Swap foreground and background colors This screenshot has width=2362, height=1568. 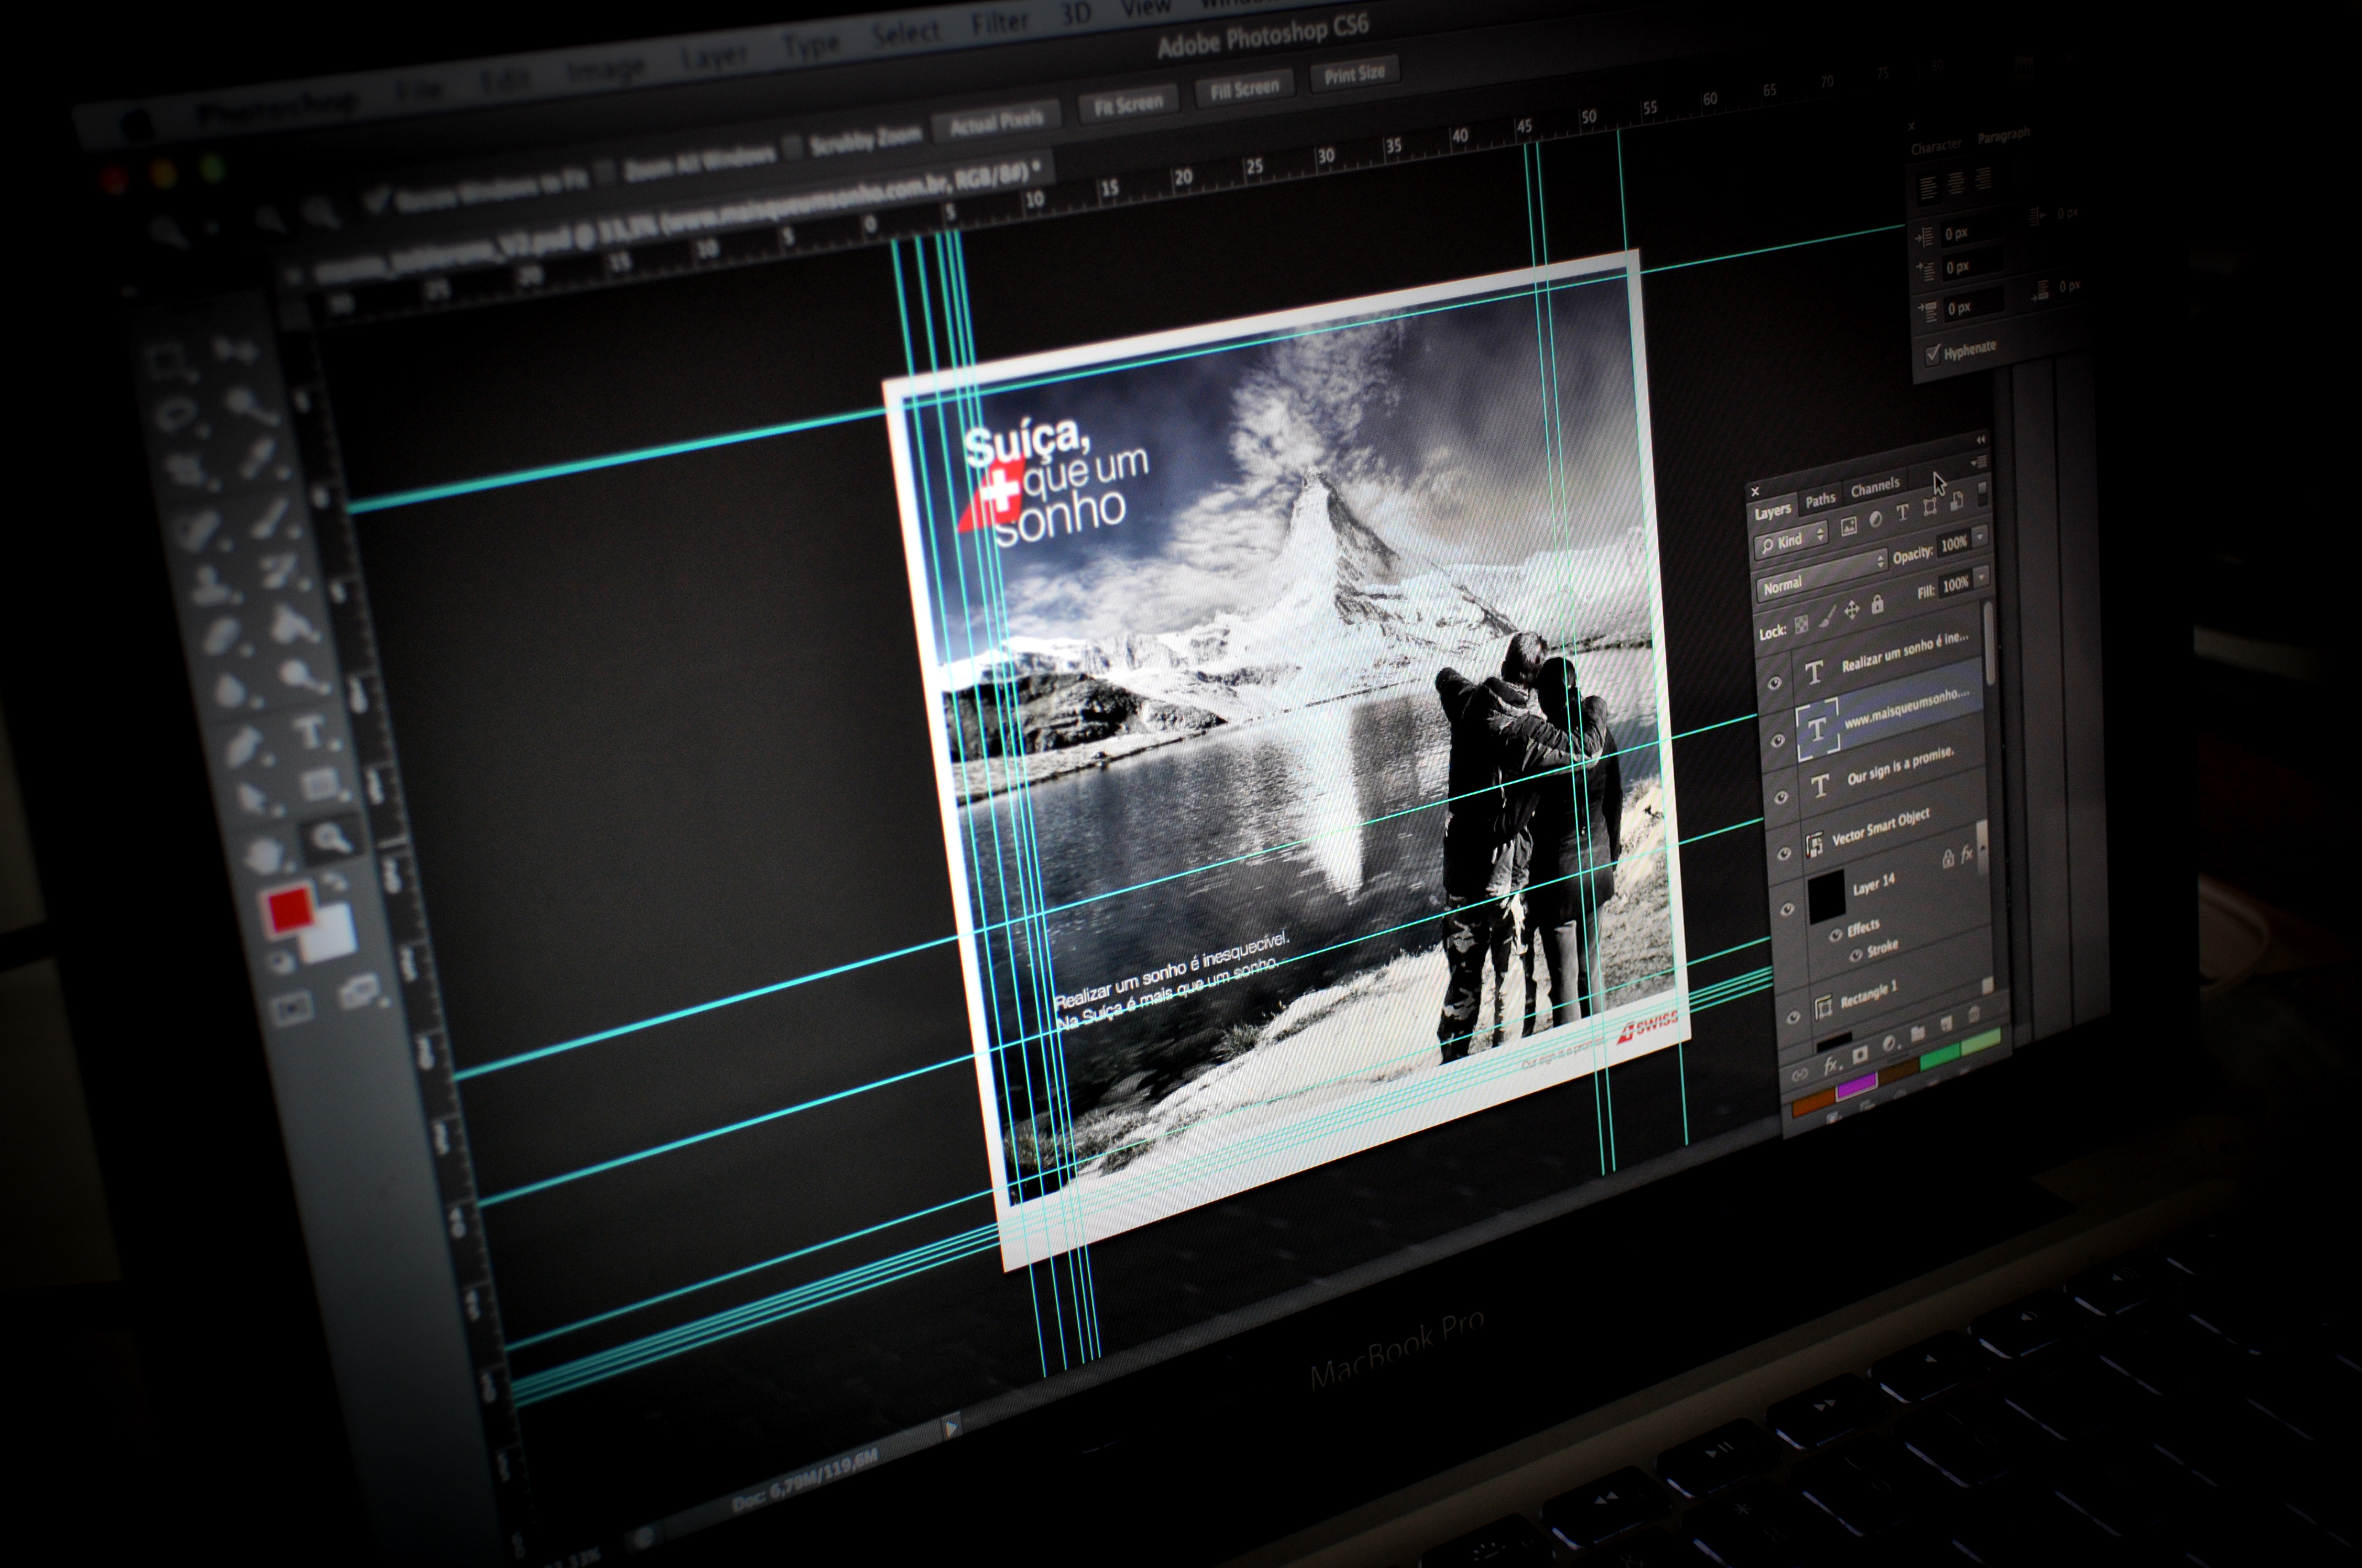click(x=334, y=881)
